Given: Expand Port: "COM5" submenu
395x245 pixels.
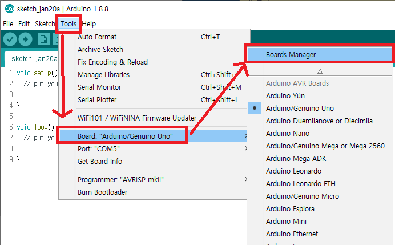Looking at the screenshot, I should (x=152, y=148).
